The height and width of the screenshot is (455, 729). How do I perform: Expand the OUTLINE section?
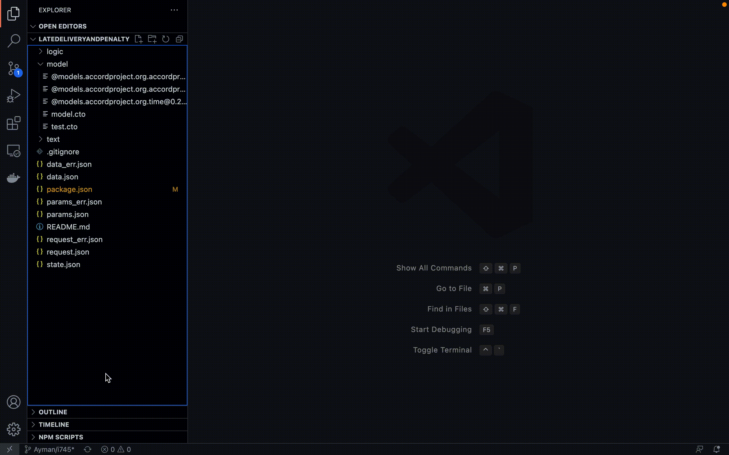click(53, 412)
